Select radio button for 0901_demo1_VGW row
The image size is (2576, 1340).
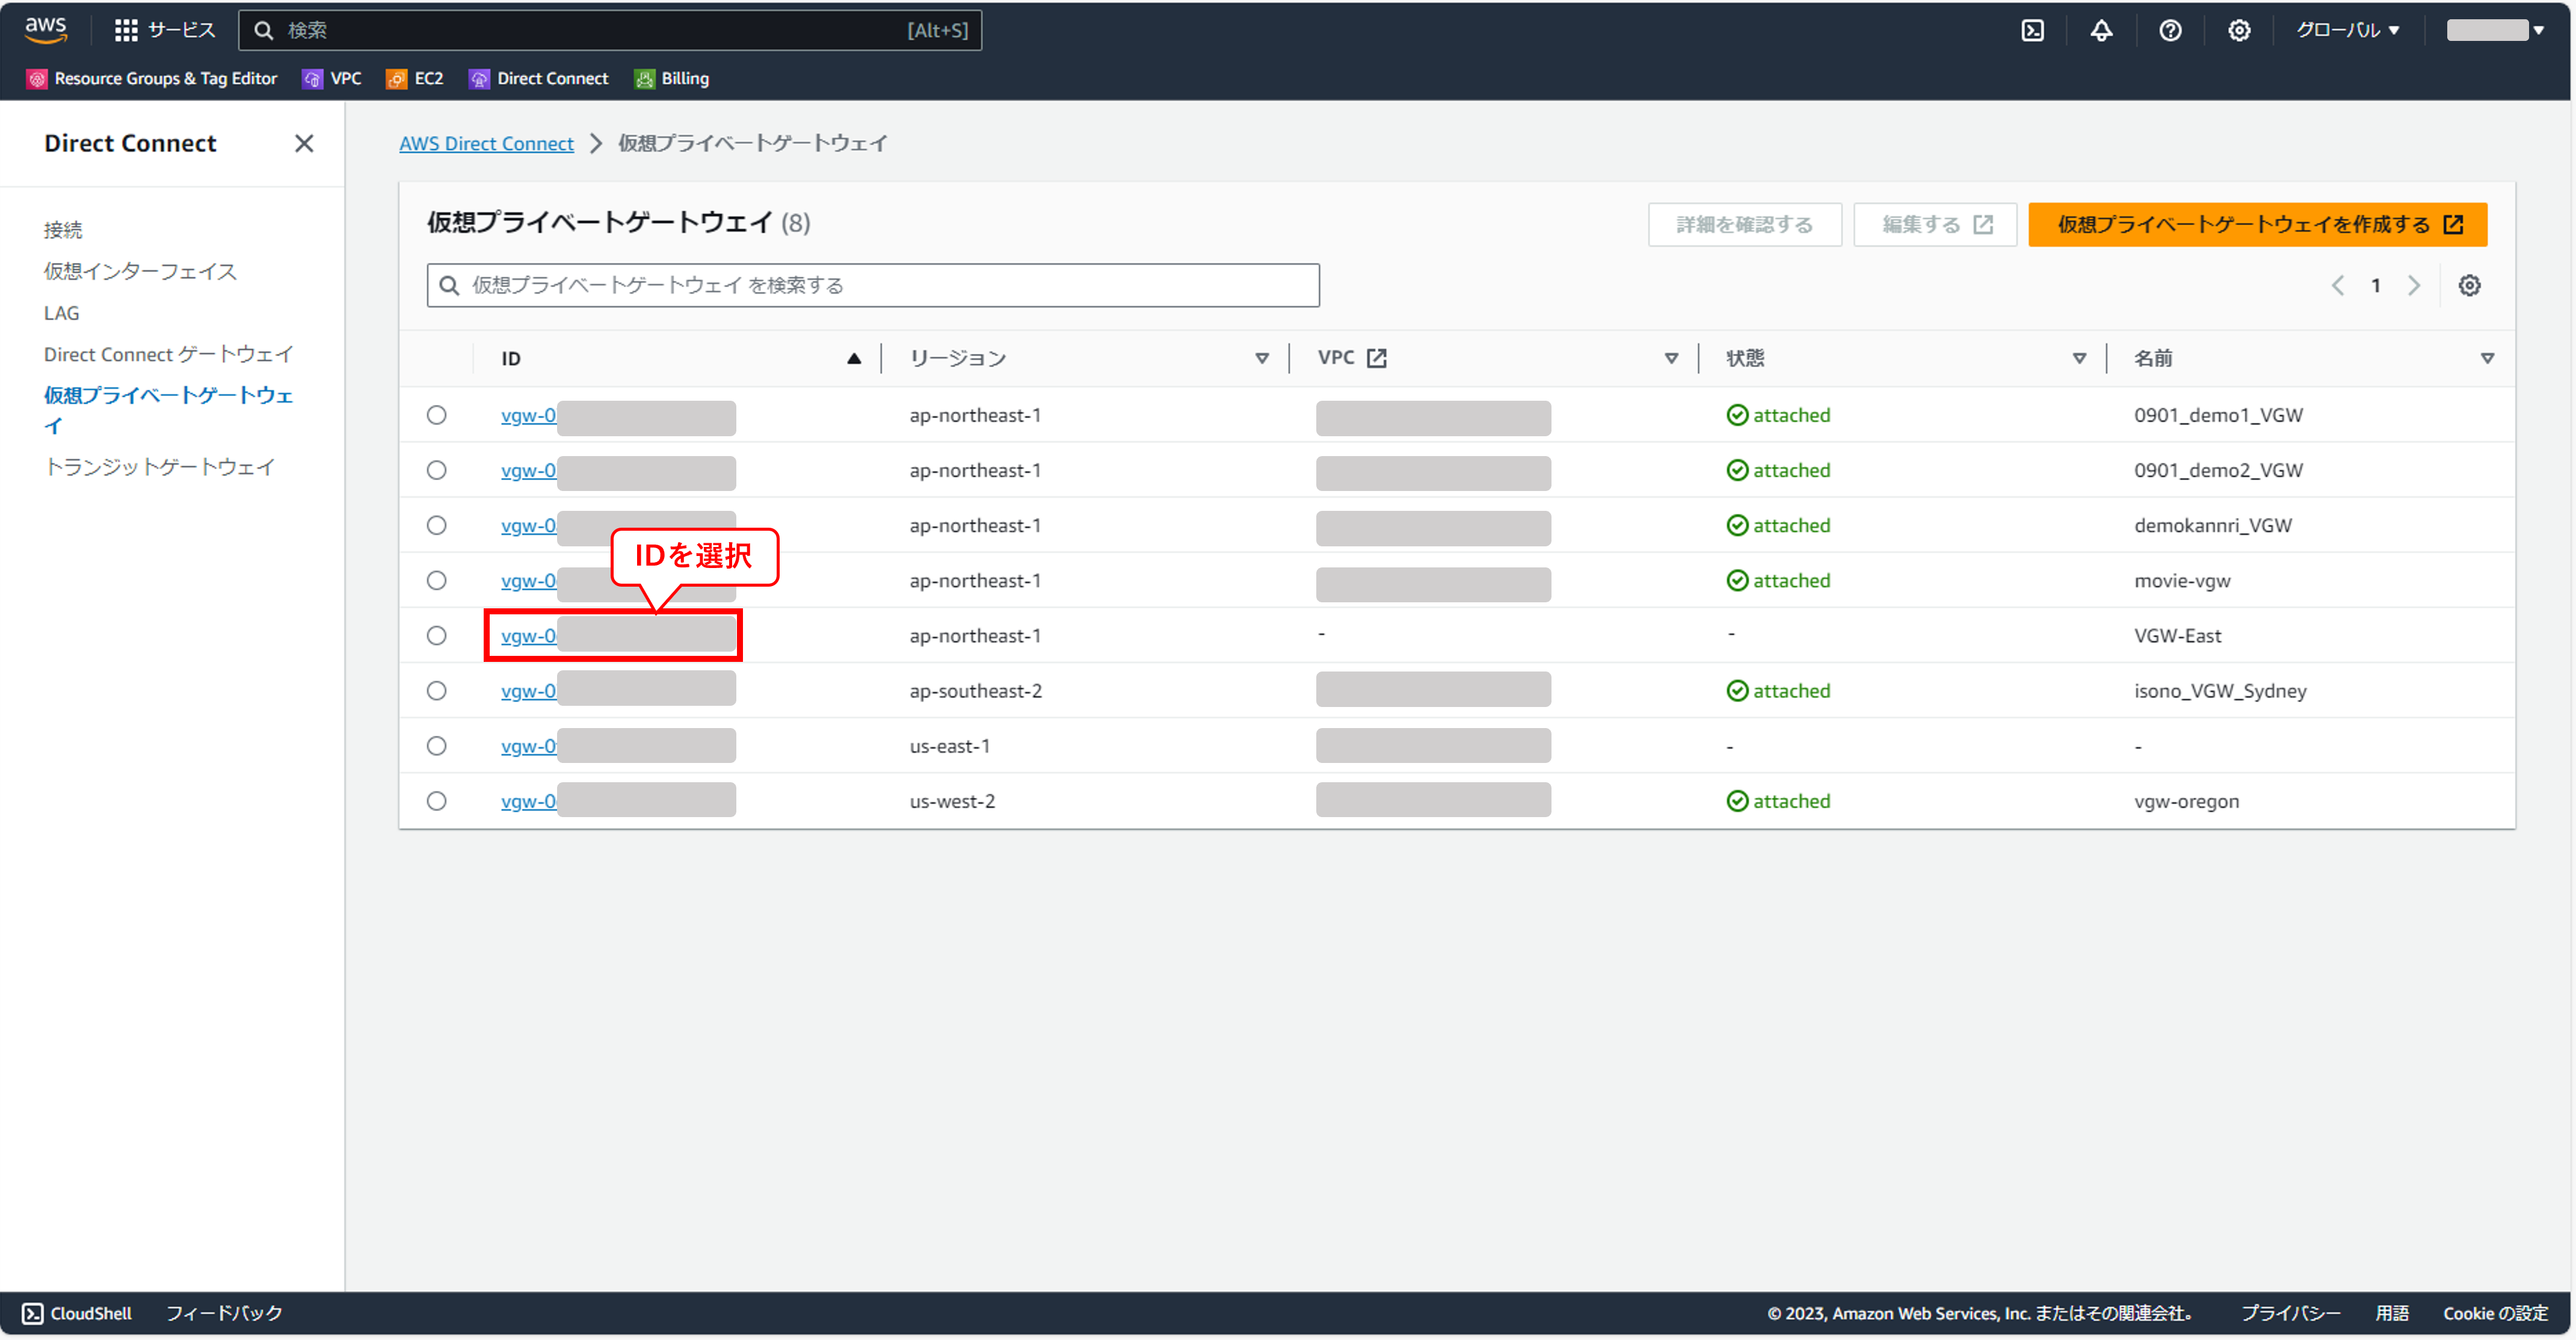click(437, 415)
